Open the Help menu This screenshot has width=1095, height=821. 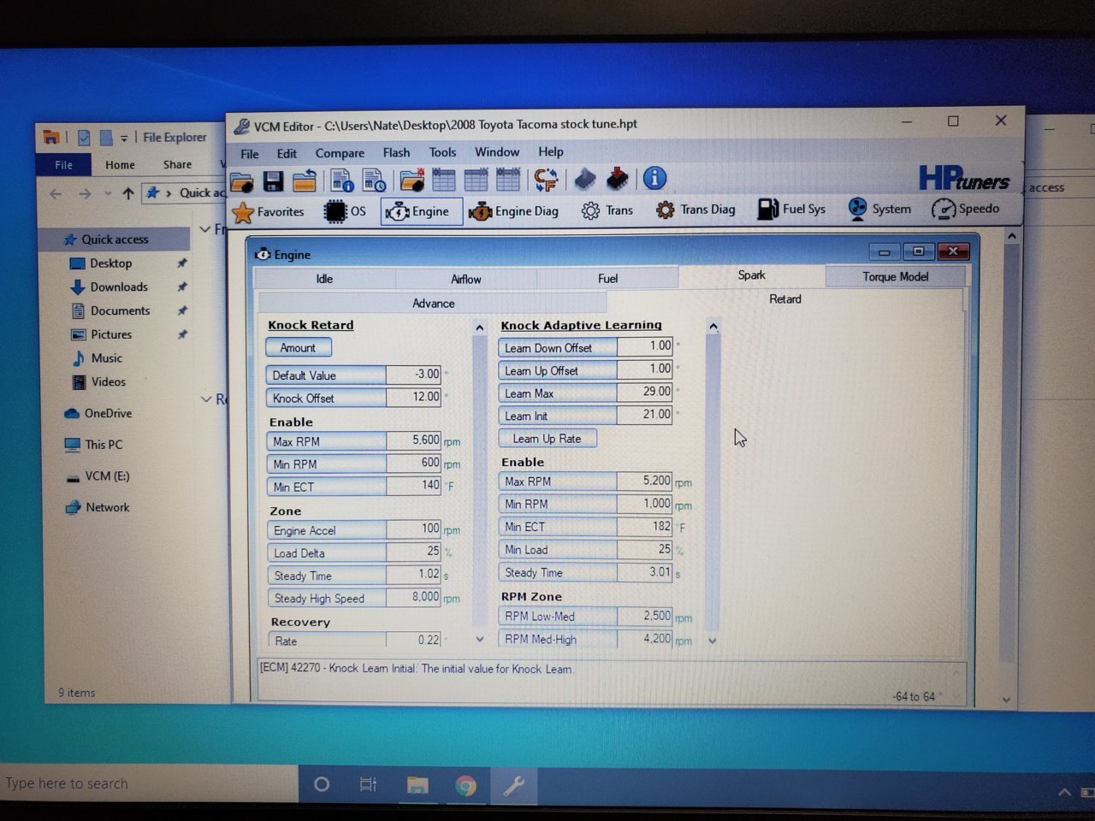coord(551,151)
